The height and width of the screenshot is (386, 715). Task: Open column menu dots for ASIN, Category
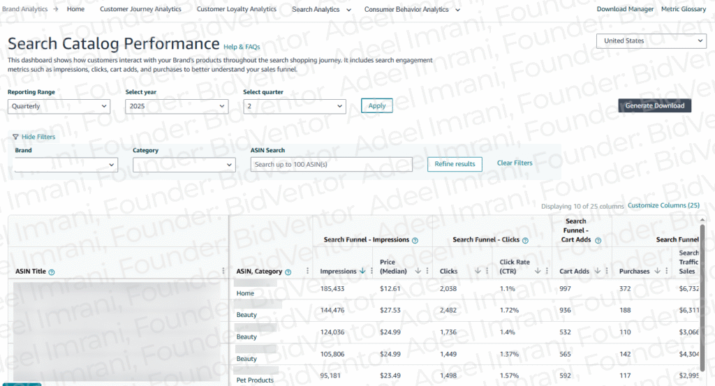(x=307, y=271)
